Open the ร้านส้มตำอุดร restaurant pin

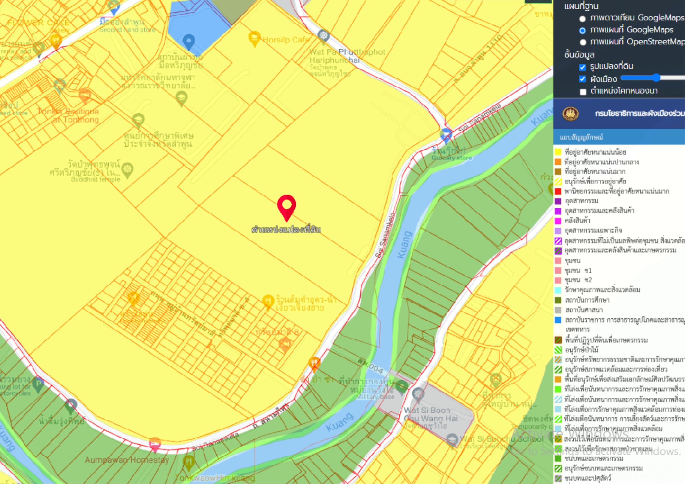coord(268,302)
